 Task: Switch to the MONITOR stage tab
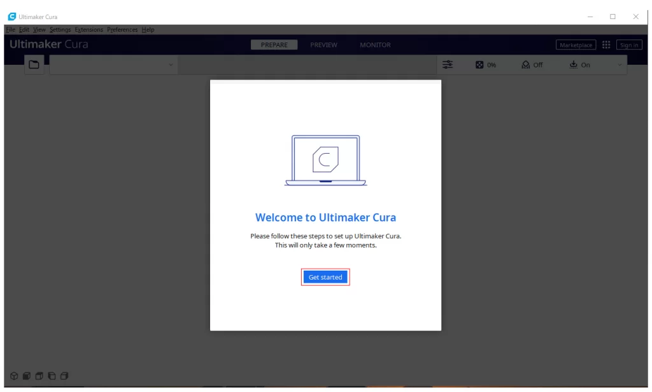coord(375,45)
